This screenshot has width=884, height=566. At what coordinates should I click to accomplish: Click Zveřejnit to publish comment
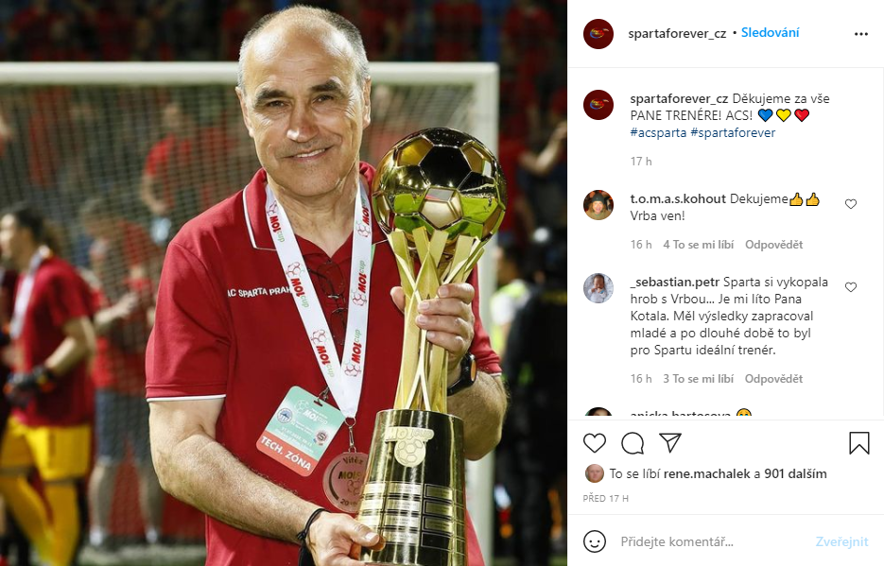pyautogui.click(x=841, y=541)
